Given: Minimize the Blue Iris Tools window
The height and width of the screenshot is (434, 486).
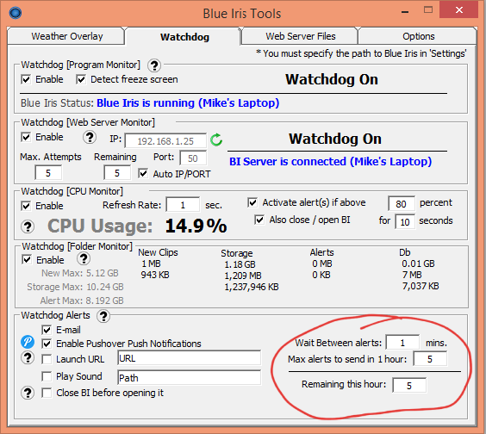Looking at the screenshot, I should pos(404,12).
